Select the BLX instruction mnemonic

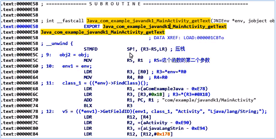click(x=88, y=106)
